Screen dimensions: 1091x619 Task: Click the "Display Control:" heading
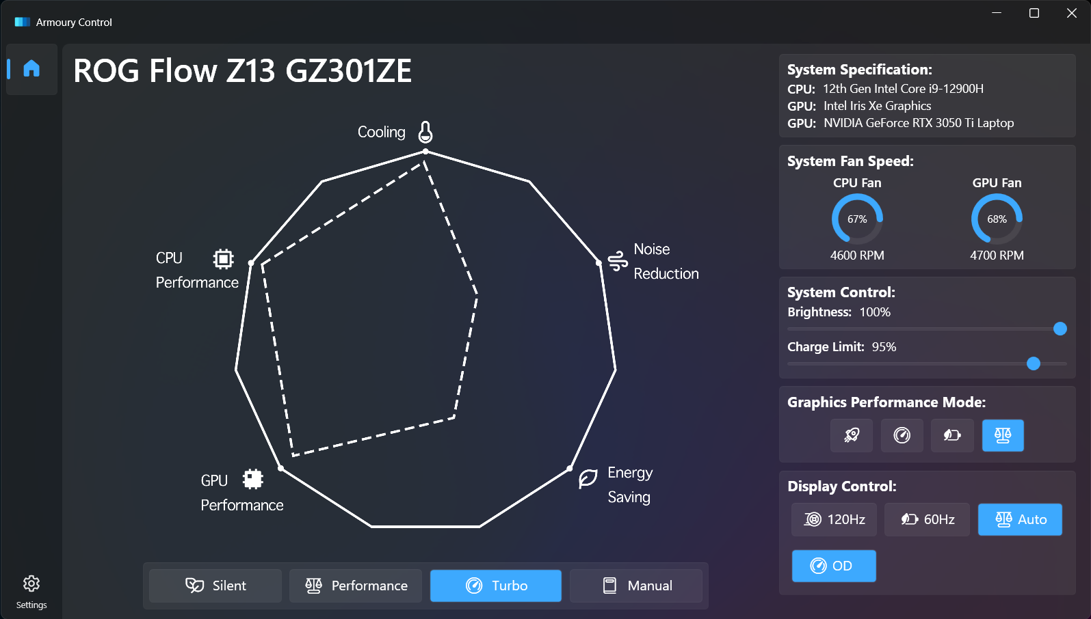[x=842, y=486]
